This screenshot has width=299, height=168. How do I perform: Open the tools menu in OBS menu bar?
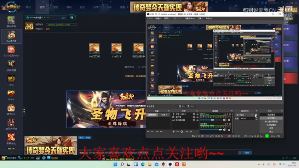(x=200, y=18)
